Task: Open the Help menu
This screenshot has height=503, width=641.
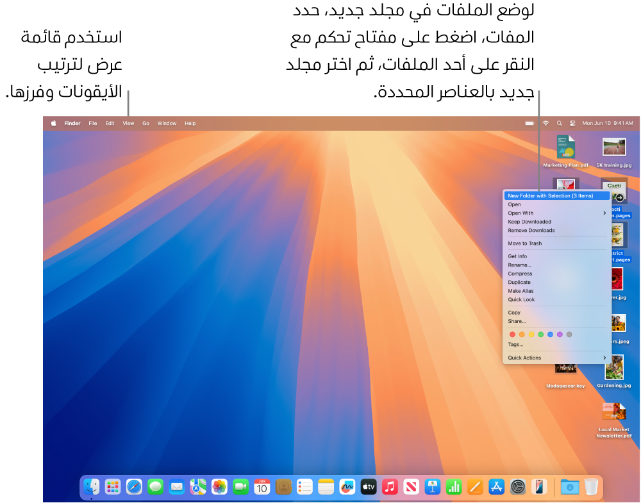Action: click(190, 123)
